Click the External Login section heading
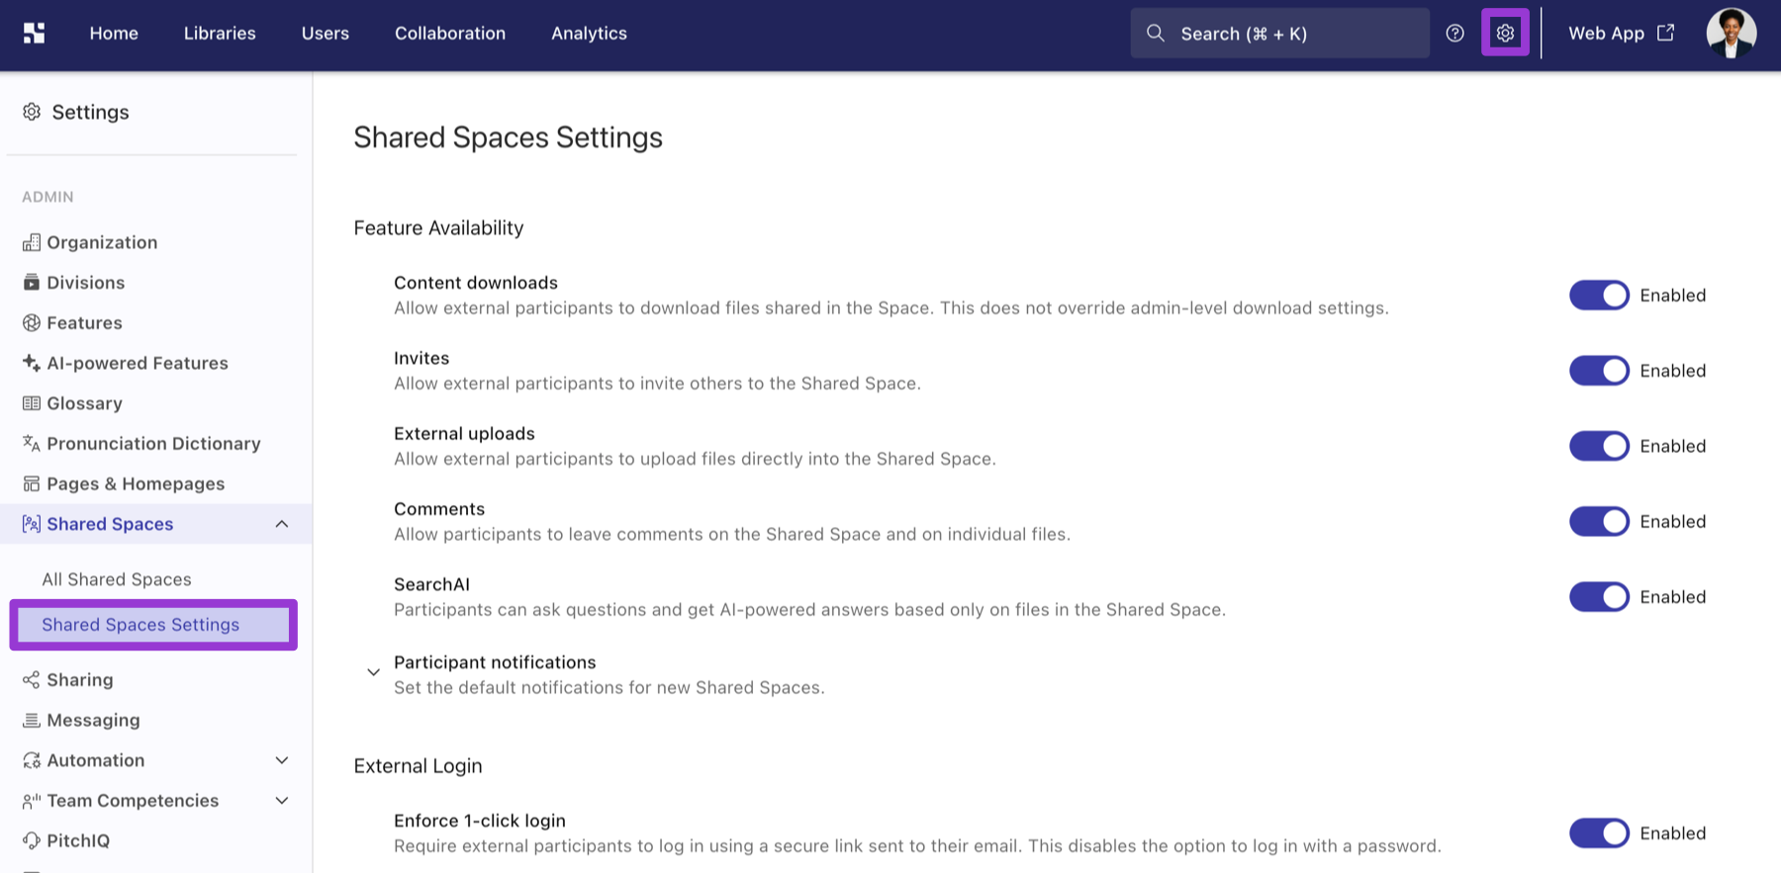The width and height of the screenshot is (1781, 873). (418, 766)
